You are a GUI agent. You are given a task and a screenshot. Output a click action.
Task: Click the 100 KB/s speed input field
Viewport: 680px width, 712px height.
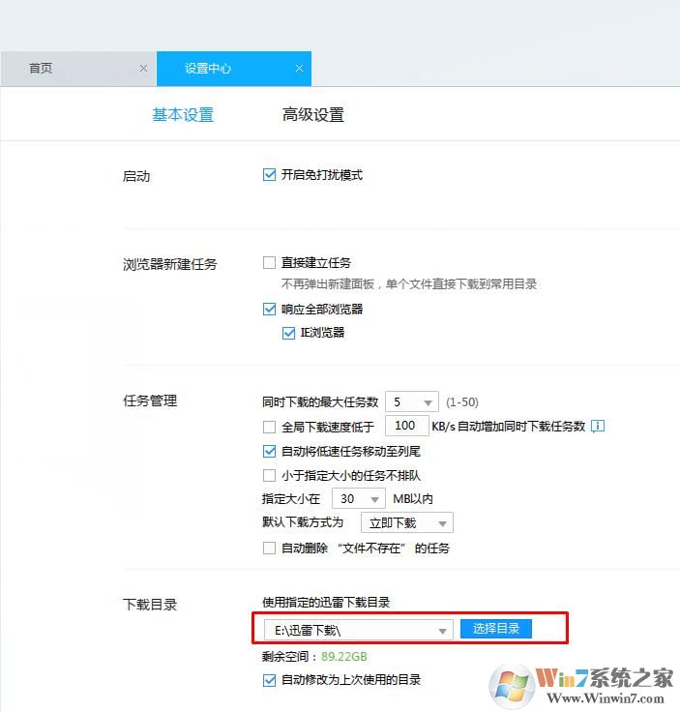pos(406,426)
